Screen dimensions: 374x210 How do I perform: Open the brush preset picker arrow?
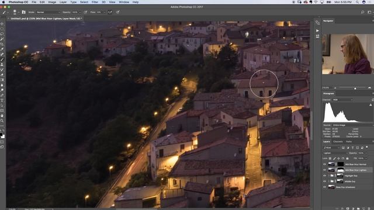point(19,12)
